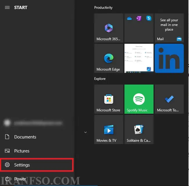Launch Microsoft Edge from the tiles
Screen dimensions: 189x186
[109, 58]
